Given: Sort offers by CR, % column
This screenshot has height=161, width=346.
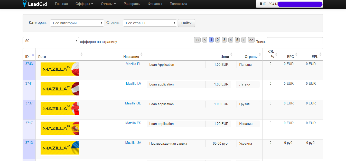Looking at the screenshot, I should tap(271, 54).
